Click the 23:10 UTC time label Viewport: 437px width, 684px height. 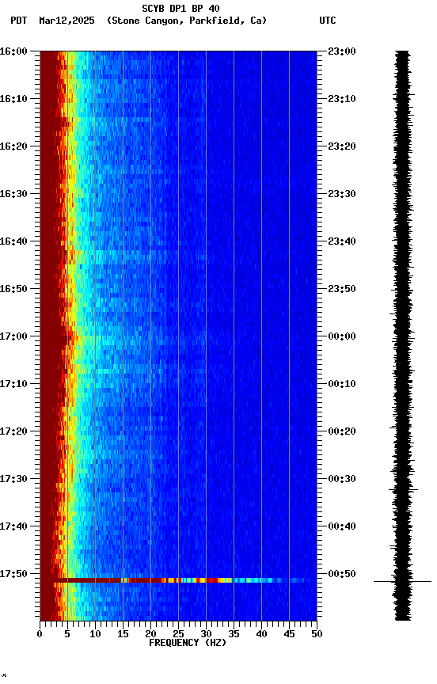pyautogui.click(x=342, y=99)
